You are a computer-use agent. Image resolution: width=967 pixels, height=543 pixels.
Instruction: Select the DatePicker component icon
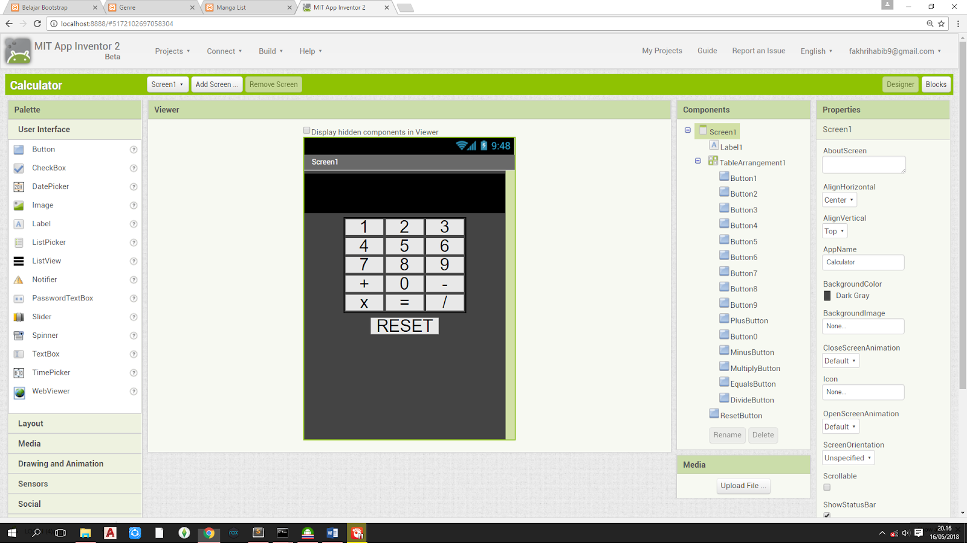pyautogui.click(x=19, y=186)
